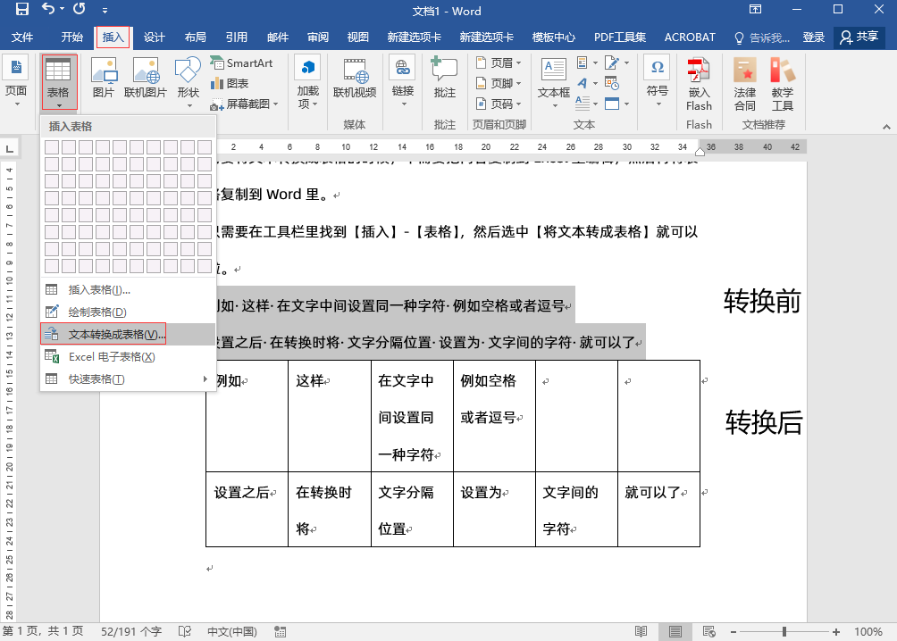Viewport: 897px width, 641px height.
Task: Switch to Read Mode view in status bar
Action: pyautogui.click(x=641, y=631)
